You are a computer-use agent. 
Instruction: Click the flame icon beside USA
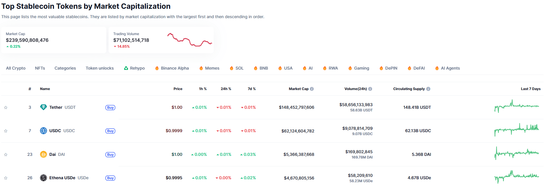pos(280,68)
